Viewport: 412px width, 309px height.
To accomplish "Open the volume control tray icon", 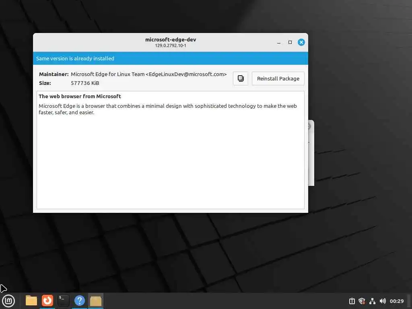I will point(383,301).
